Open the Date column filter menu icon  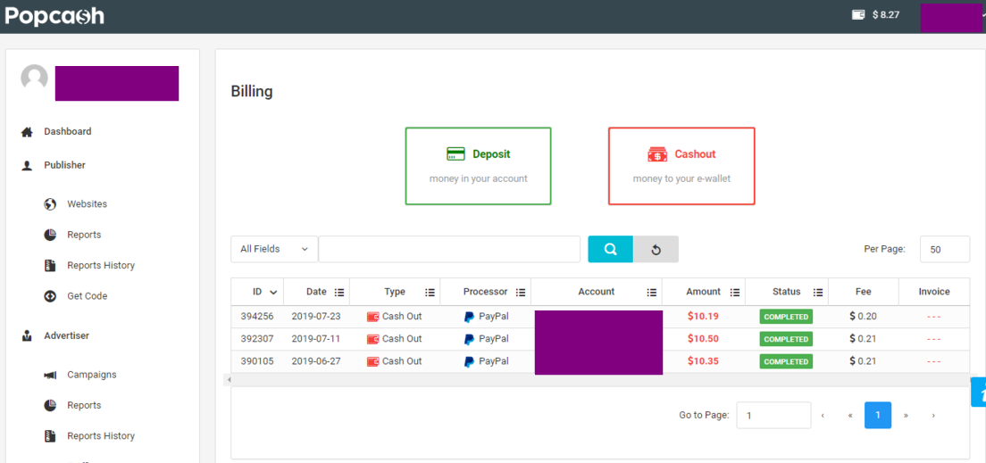coord(339,292)
